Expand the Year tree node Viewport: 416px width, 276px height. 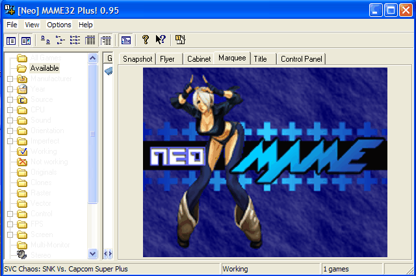point(10,89)
